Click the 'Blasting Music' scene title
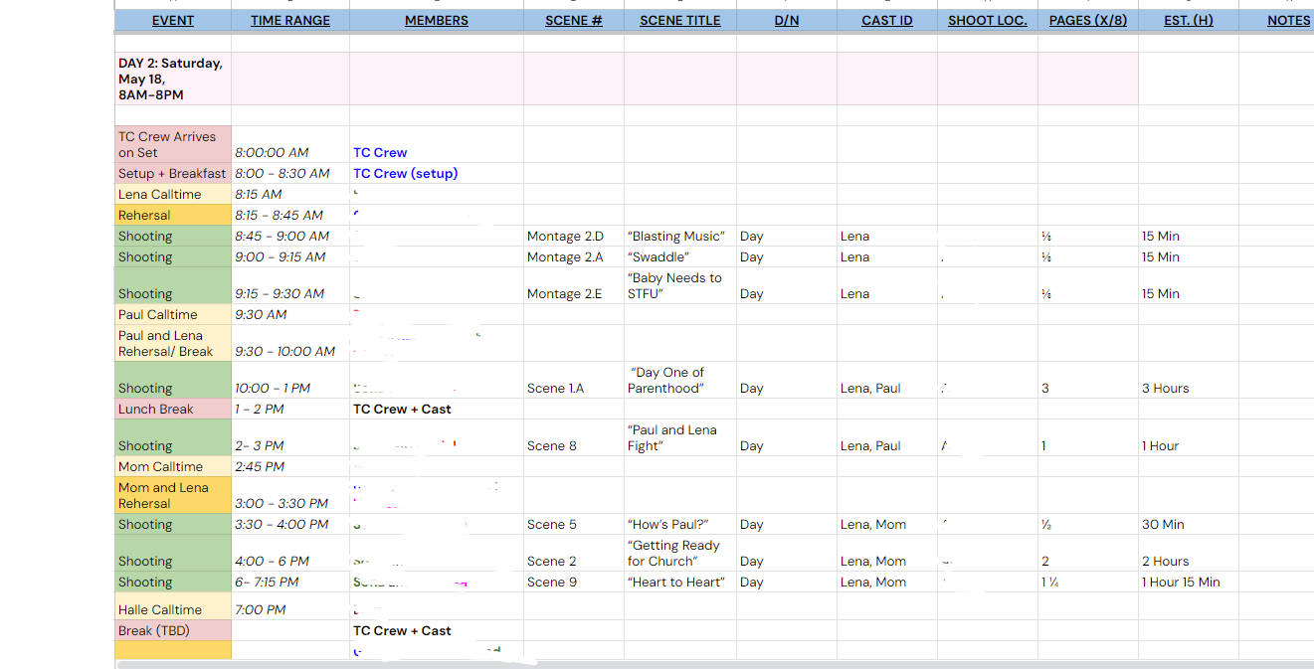The width and height of the screenshot is (1314, 669). point(680,236)
